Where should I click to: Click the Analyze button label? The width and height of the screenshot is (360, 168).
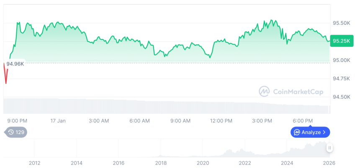pos(311,132)
